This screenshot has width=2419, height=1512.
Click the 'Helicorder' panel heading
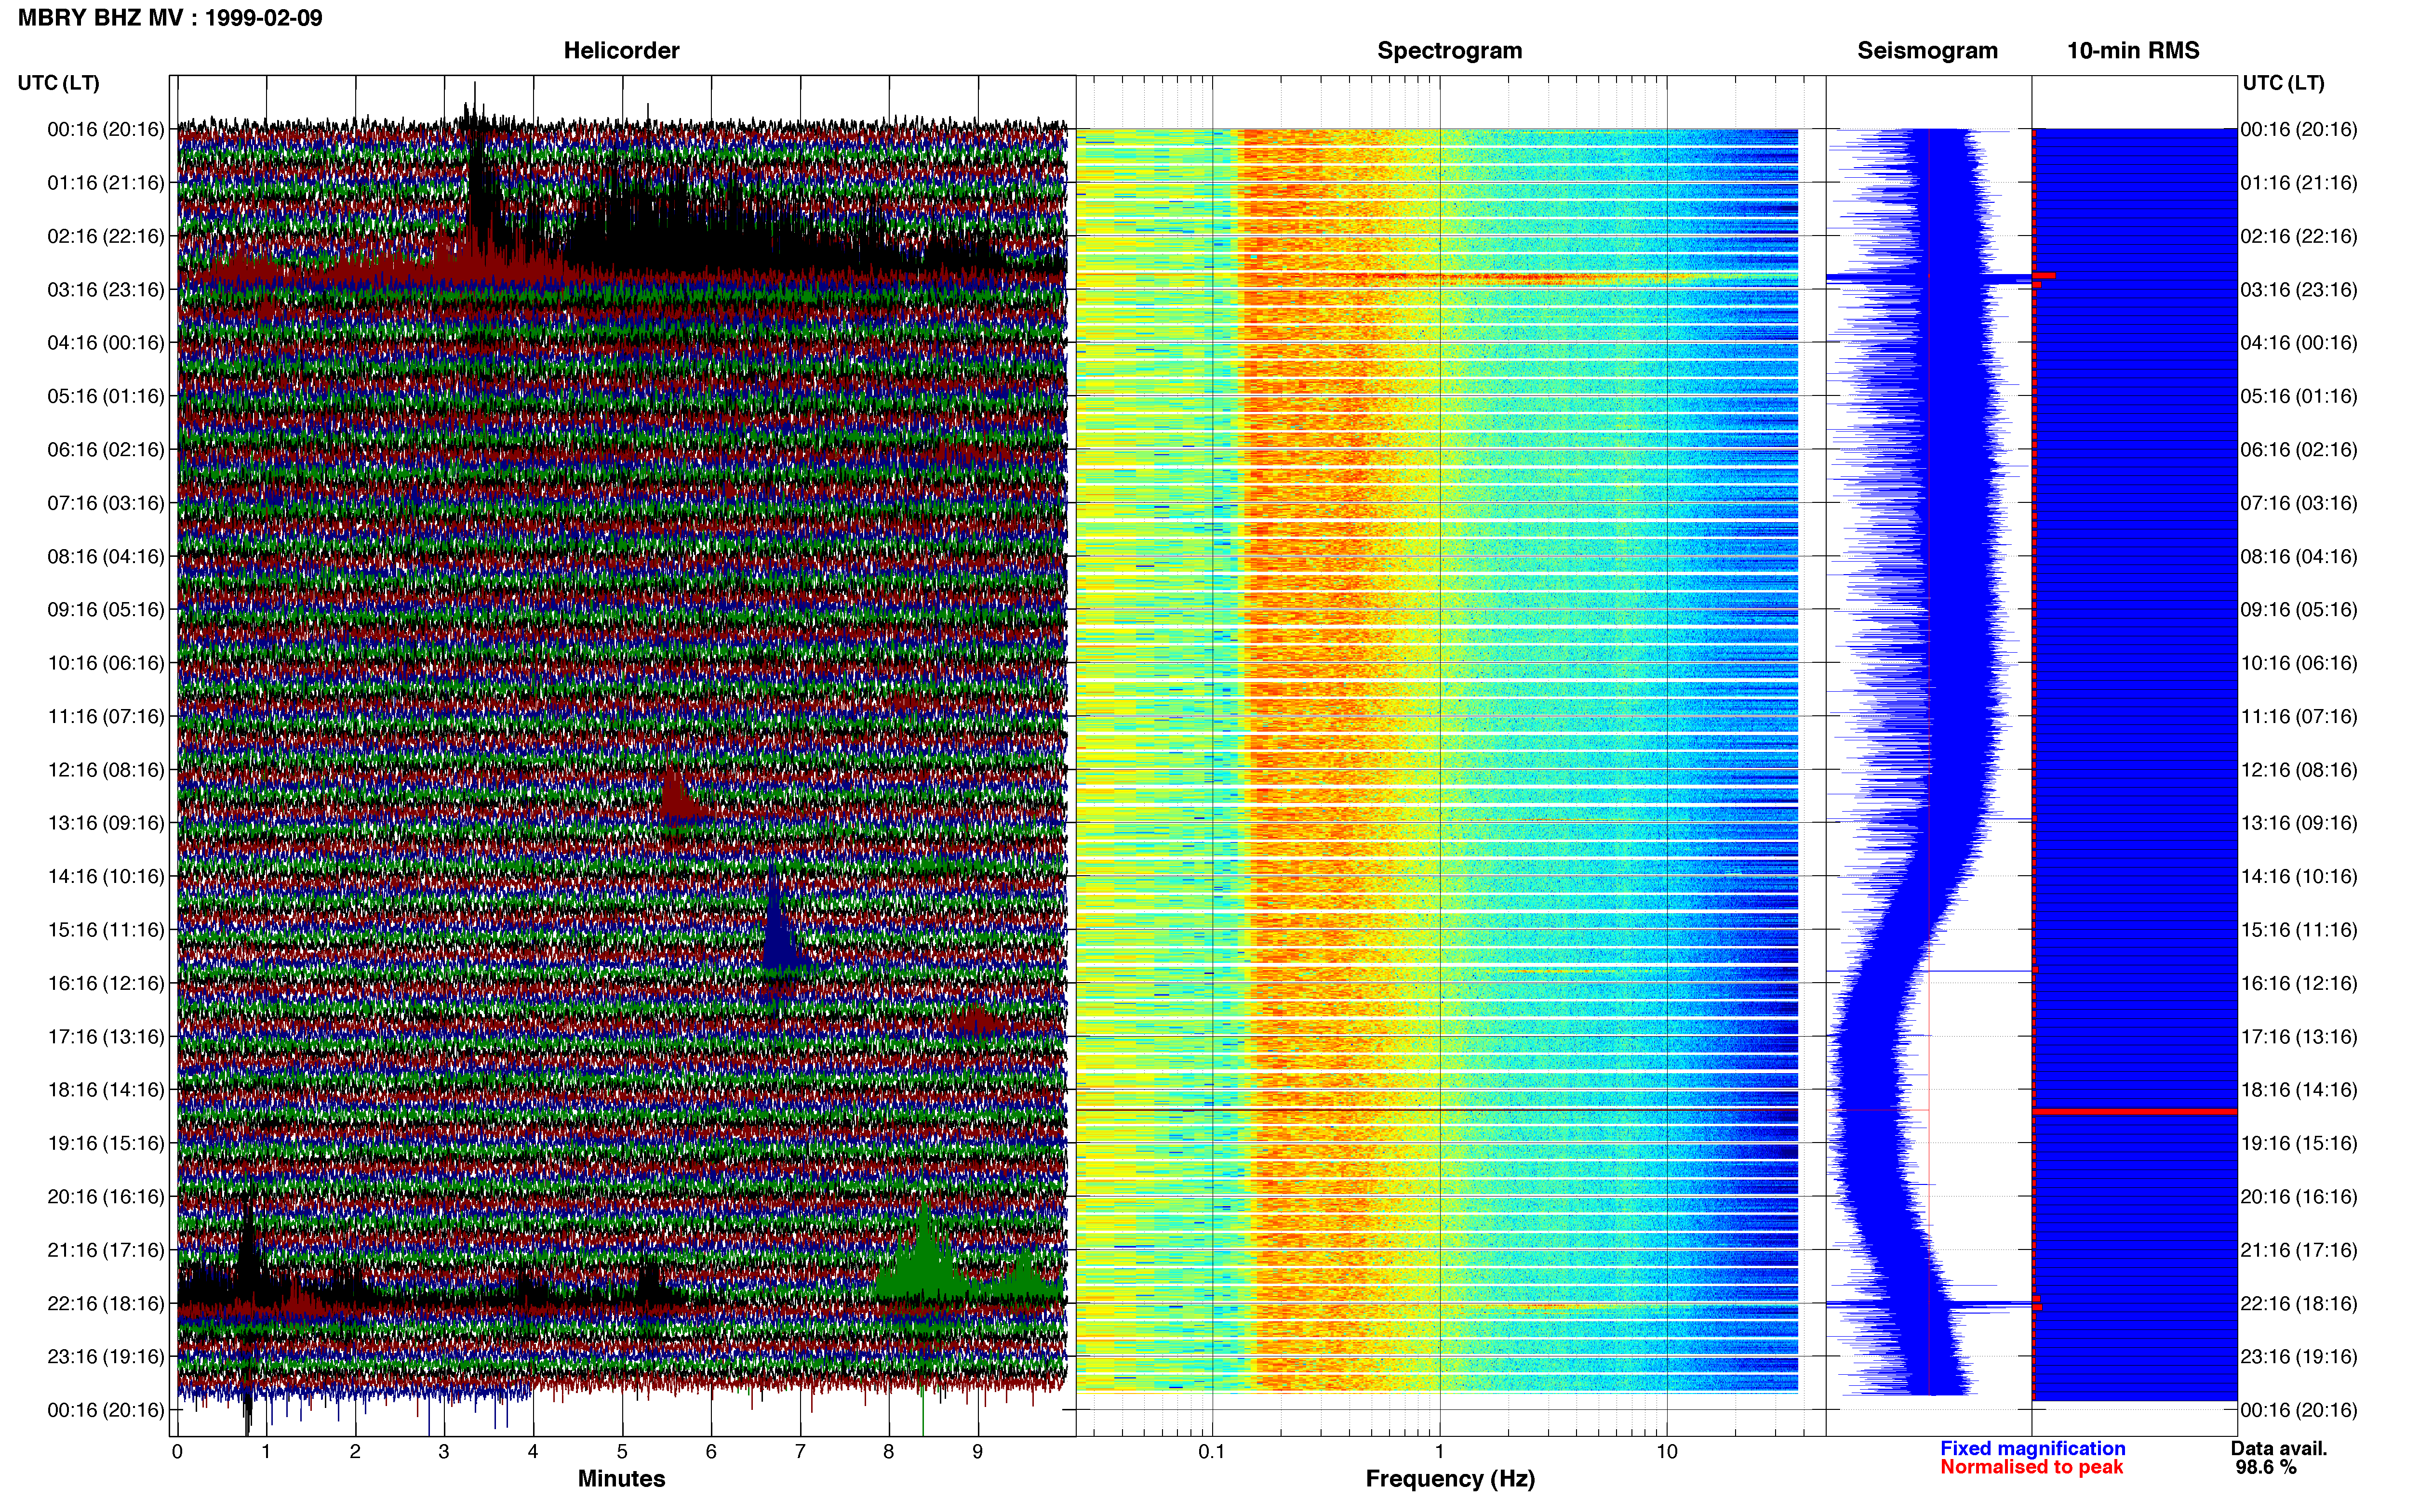point(621,51)
